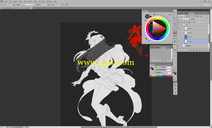This screenshot has width=212, height=128.
Task: Click the toolbox foreground color swatch
Action: pyautogui.click(x=175, y=73)
